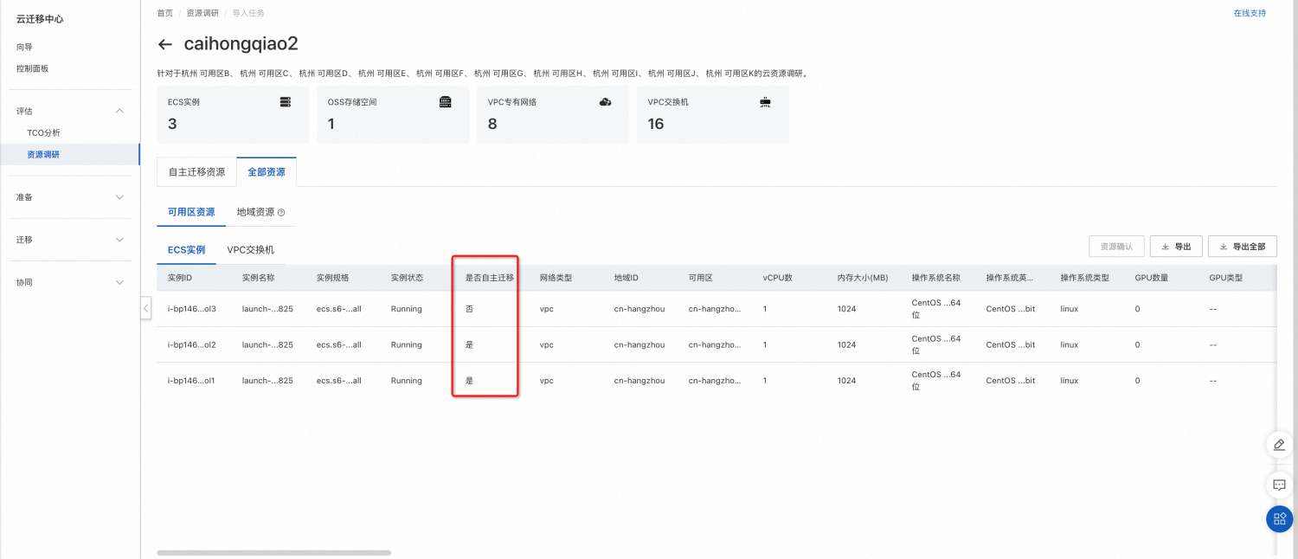
Task: Click the 云迁移中心 title in the sidebar
Action: point(40,18)
